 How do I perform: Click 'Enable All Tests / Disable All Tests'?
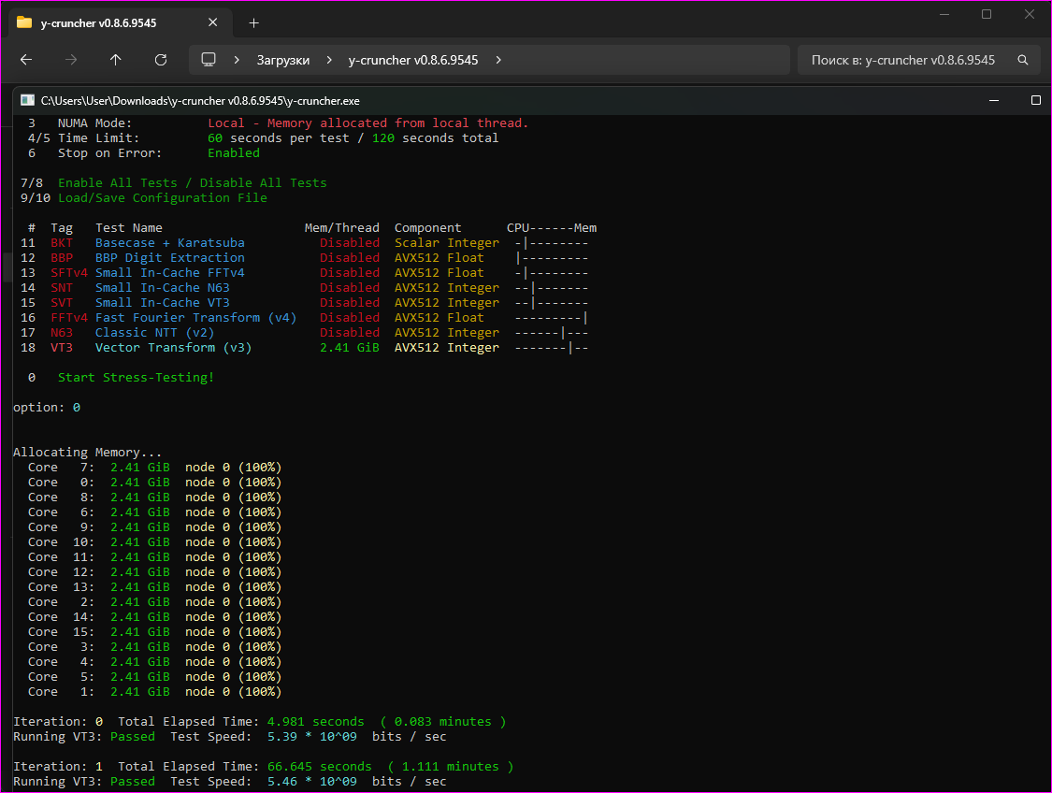(192, 182)
